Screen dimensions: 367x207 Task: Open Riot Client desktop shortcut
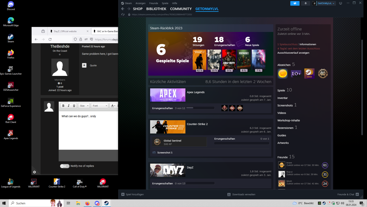point(11,119)
